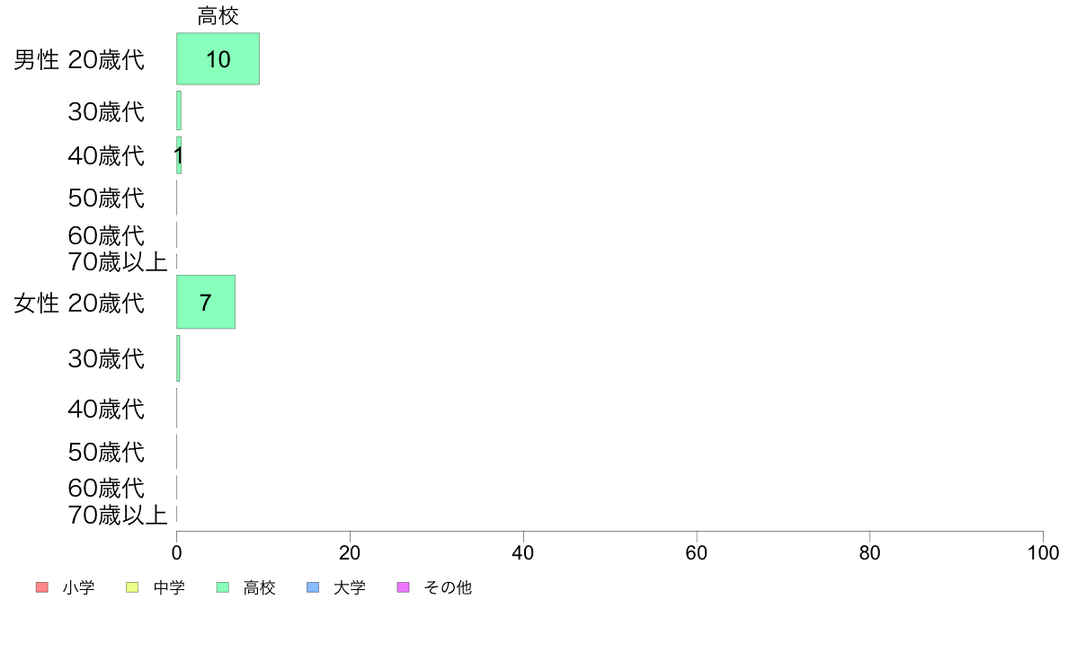Click the 女性 20歳代 row label

tap(79, 303)
